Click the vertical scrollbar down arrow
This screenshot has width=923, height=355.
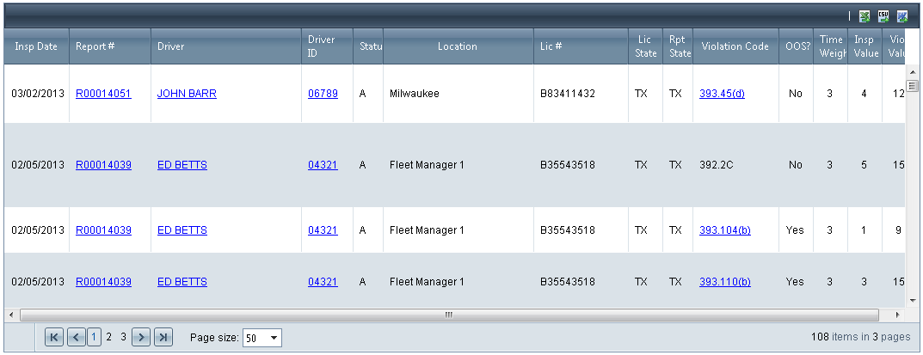(913, 300)
